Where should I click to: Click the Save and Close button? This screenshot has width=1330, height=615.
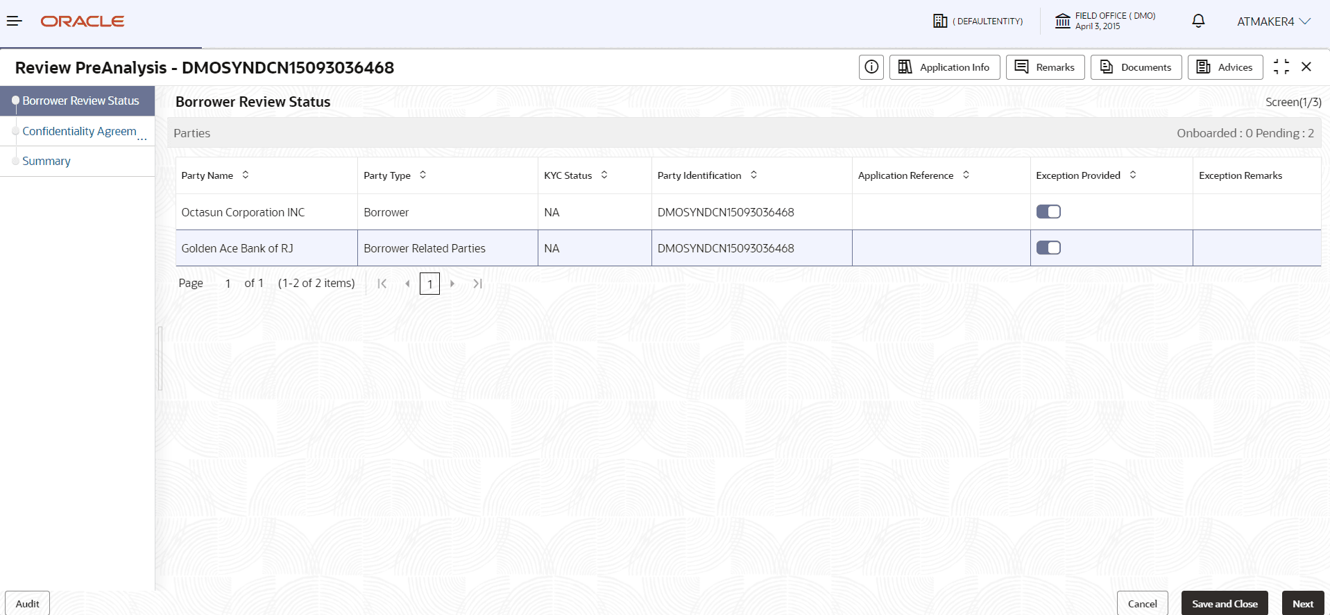point(1225,603)
